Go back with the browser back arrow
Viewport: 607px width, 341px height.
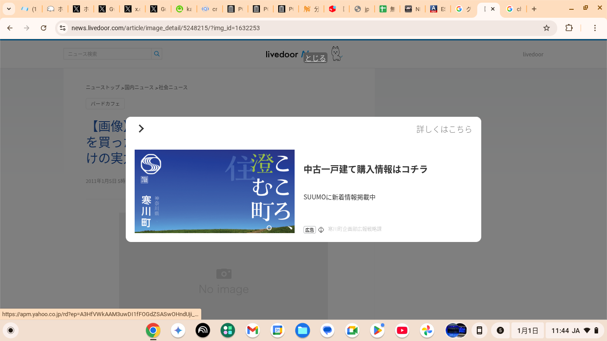coord(10,28)
